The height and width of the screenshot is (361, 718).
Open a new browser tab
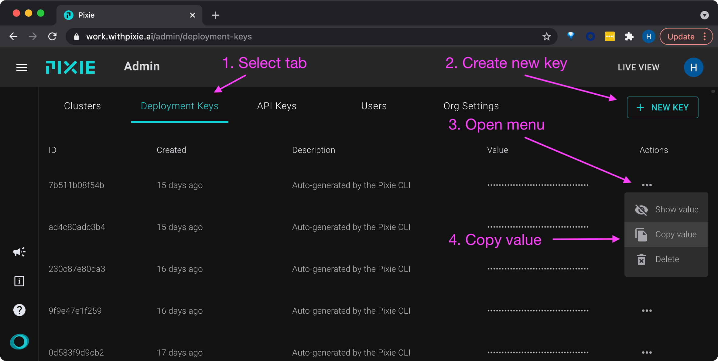click(216, 15)
